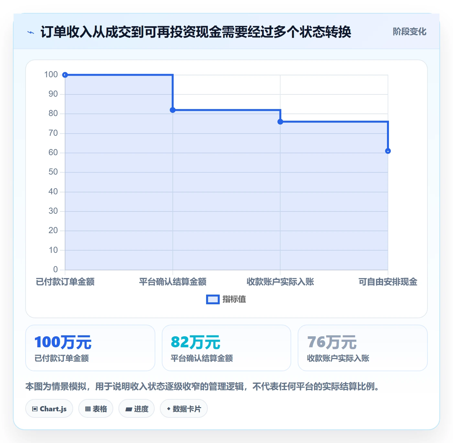The height and width of the screenshot is (443, 453).
Task: Click the 可自由安排现金 x-axis label
Action: click(x=388, y=282)
